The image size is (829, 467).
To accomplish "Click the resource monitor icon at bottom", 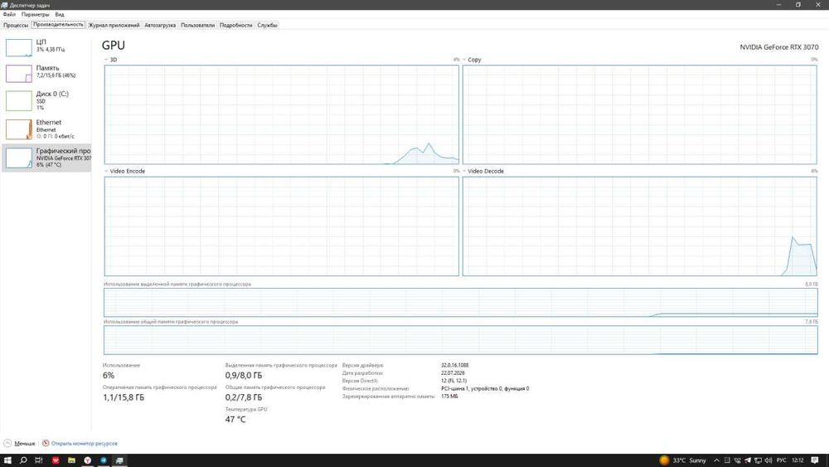I will (x=46, y=443).
